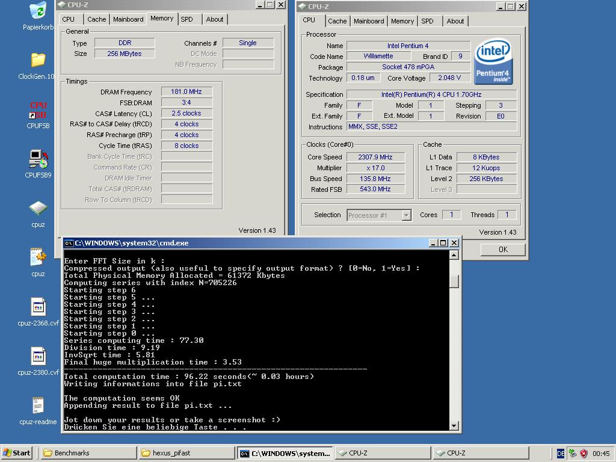Select the cmd.exe taskbar button
616x462 pixels.
pyautogui.click(x=285, y=453)
